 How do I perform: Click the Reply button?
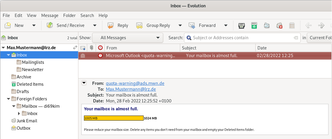(118, 25)
